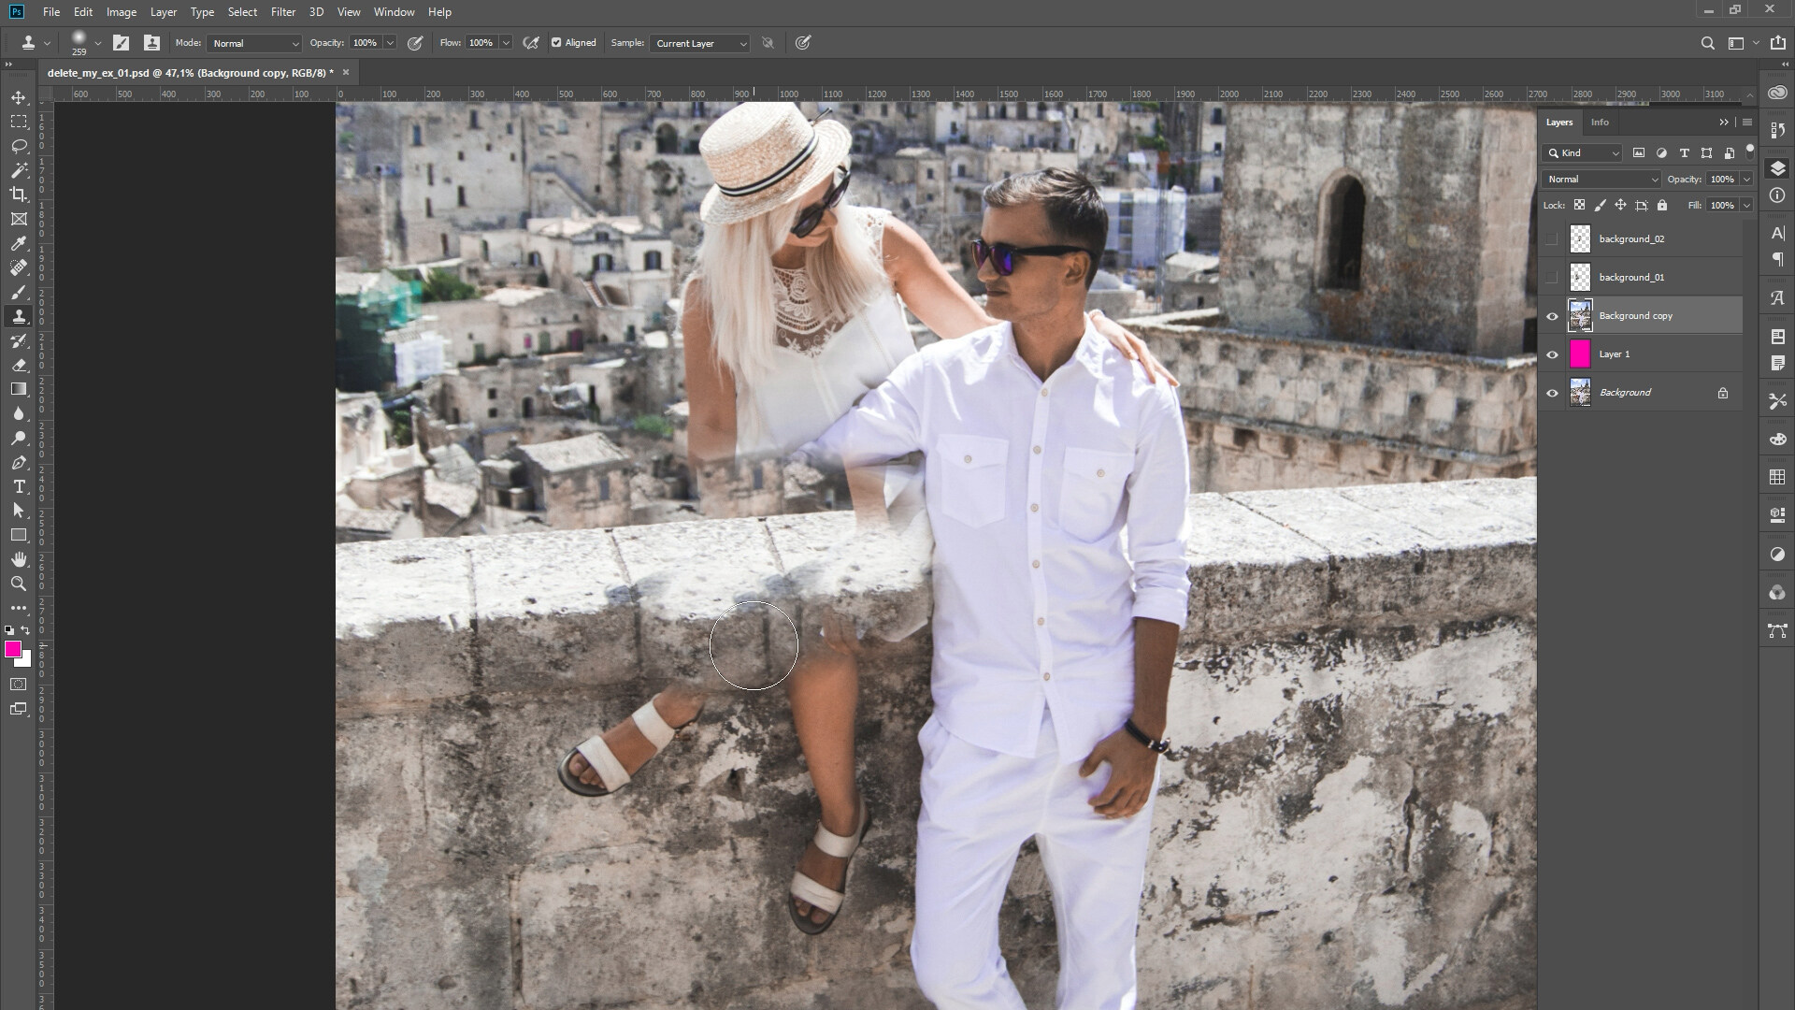Open the Sample Current Layer dropdown
The width and height of the screenshot is (1795, 1010).
[701, 43]
